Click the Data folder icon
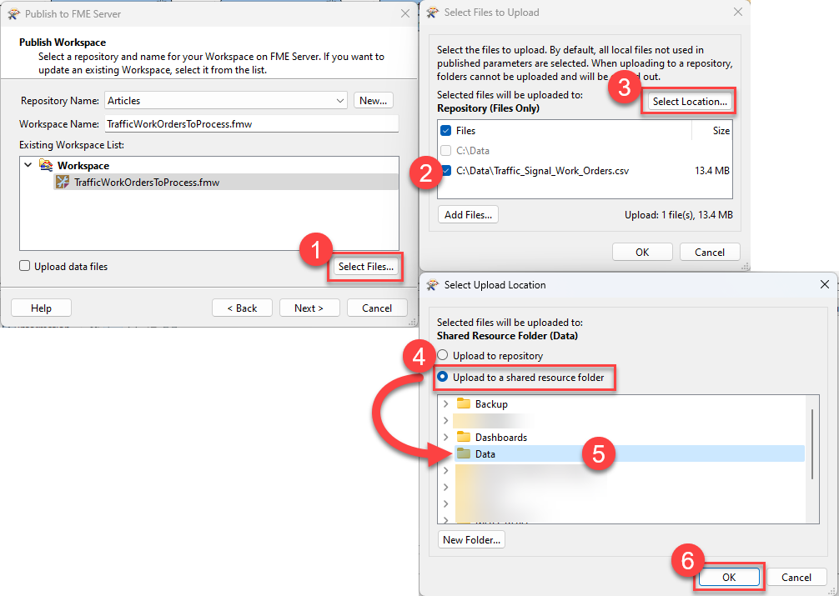Image resolution: width=839 pixels, height=596 pixels. click(x=464, y=453)
